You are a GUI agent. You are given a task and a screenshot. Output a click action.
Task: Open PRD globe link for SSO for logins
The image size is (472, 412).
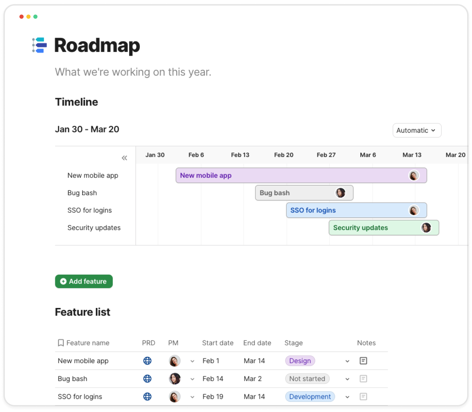point(147,396)
